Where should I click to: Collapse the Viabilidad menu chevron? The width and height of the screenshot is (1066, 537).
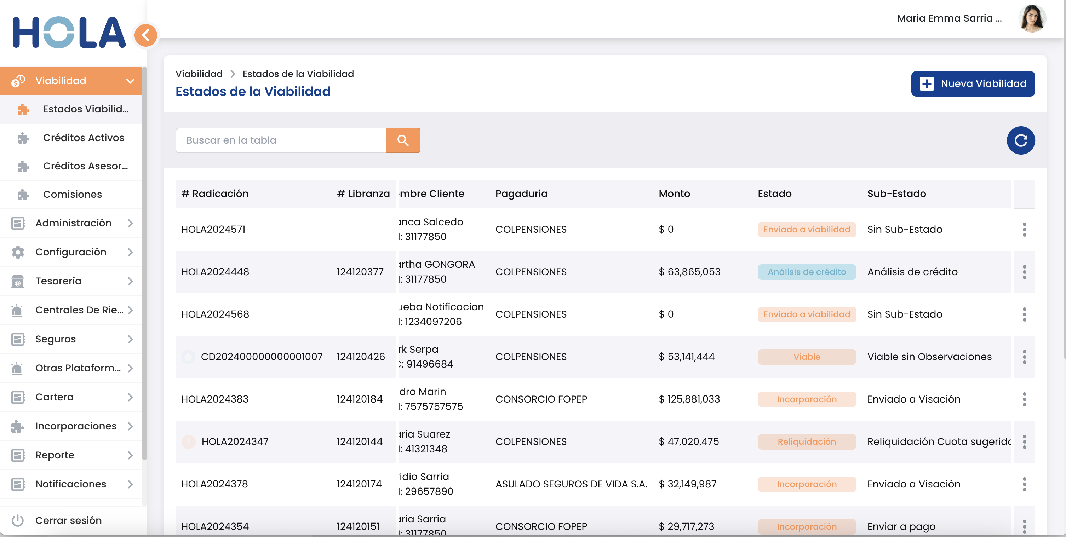[x=130, y=81]
